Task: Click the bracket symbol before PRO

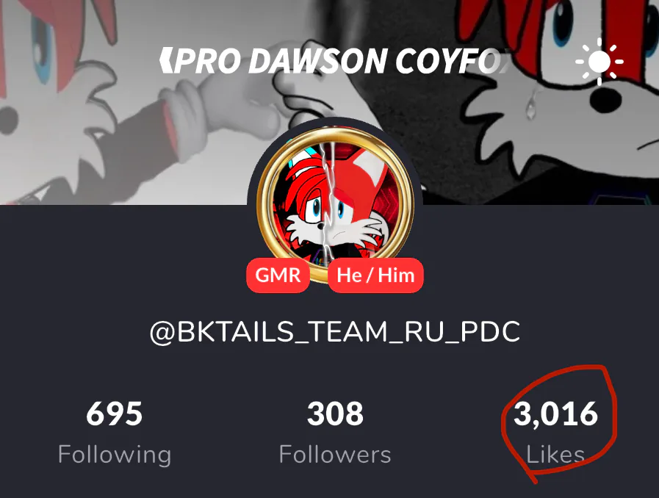Action: (x=166, y=60)
